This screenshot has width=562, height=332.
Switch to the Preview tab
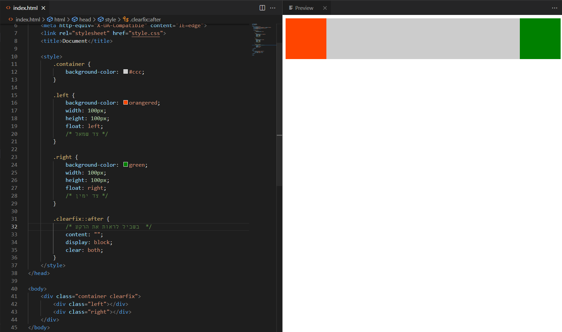click(x=304, y=8)
